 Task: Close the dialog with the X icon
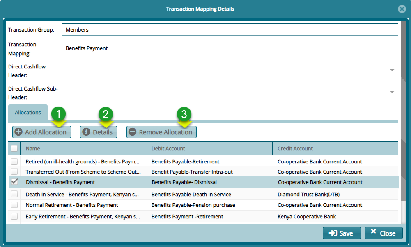pos(402,9)
